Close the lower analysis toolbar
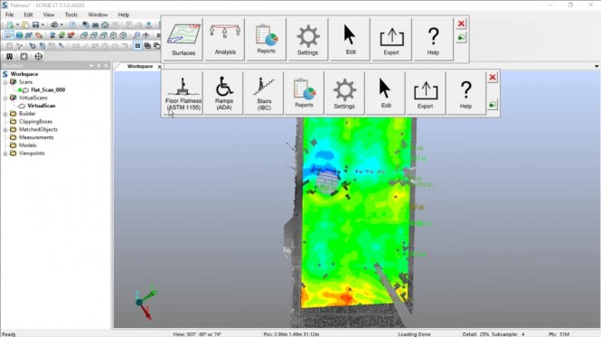Image resolution: width=601 pixels, height=337 pixels. pyautogui.click(x=493, y=78)
